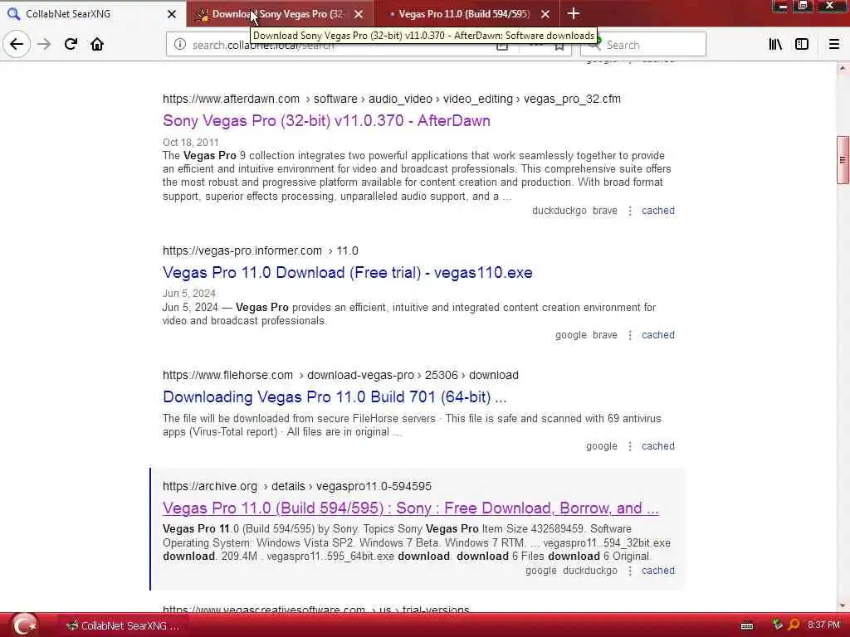The width and height of the screenshot is (850, 637).
Task: Click the https://vegas-pro.informer.com URL line
Action: click(x=260, y=250)
